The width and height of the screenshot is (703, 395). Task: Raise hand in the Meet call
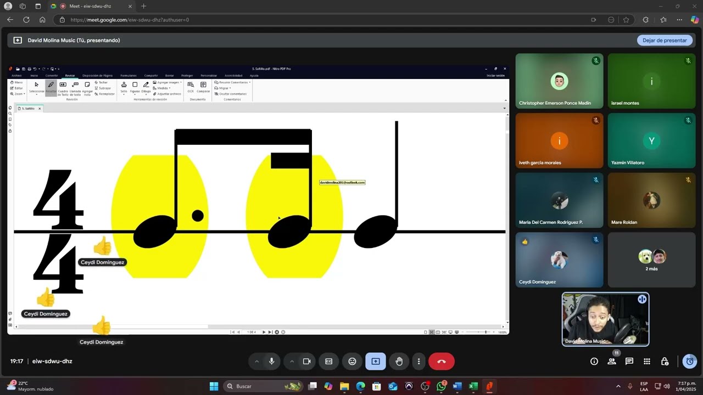pos(399,362)
